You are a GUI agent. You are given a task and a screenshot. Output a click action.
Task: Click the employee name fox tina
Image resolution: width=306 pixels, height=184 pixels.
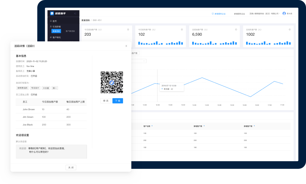pyautogui.click(x=30, y=66)
